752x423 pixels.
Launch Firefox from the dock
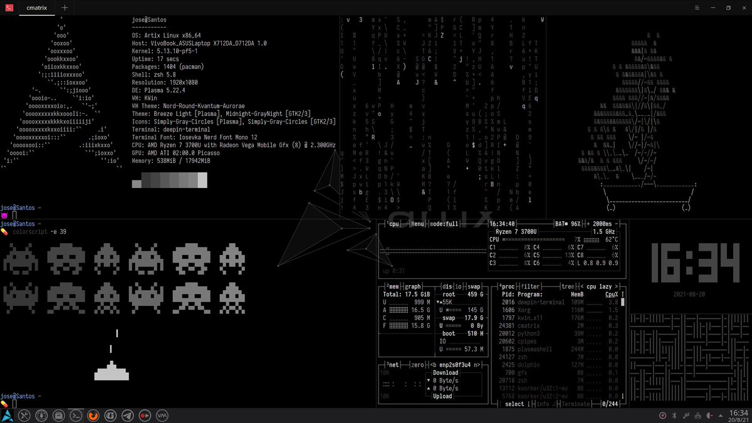[x=94, y=415]
